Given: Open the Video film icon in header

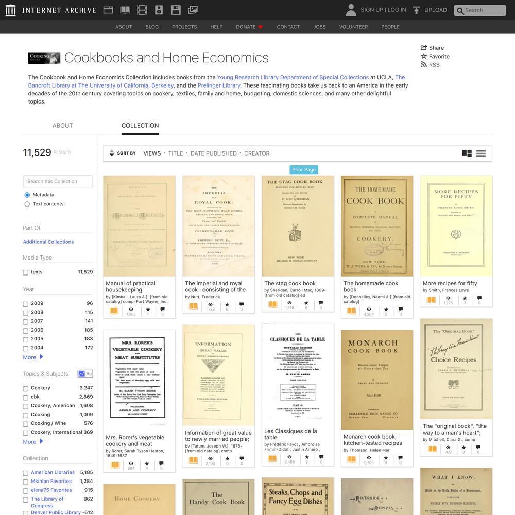Looking at the screenshot, I should pos(142,10).
